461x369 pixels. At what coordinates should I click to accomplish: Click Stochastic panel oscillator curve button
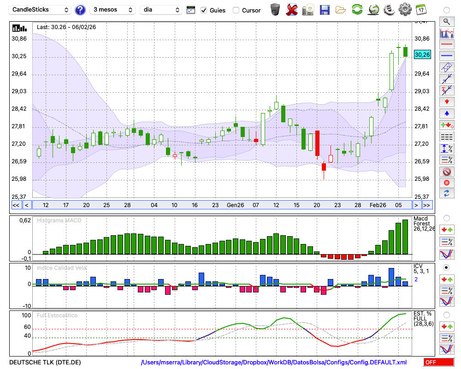coord(447,349)
